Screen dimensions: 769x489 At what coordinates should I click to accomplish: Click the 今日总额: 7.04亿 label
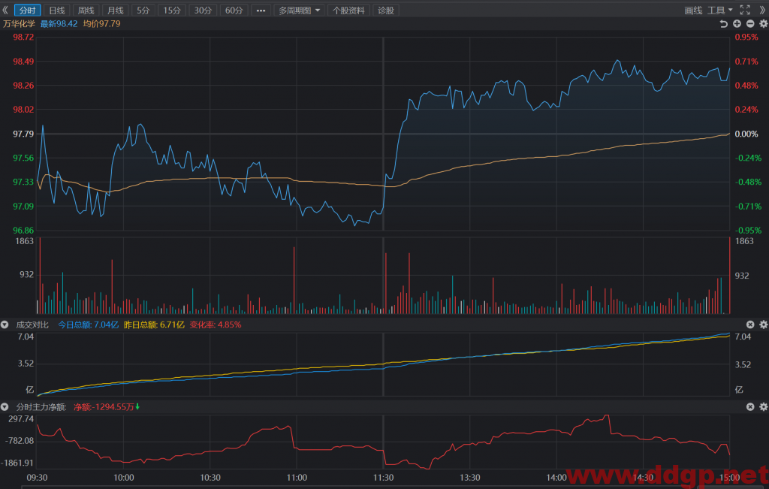tap(89, 324)
